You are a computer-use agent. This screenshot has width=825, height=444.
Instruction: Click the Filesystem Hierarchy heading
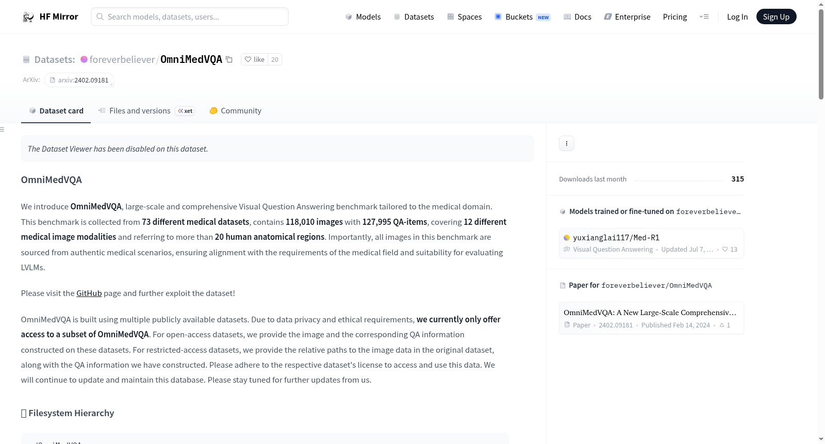tap(68, 413)
